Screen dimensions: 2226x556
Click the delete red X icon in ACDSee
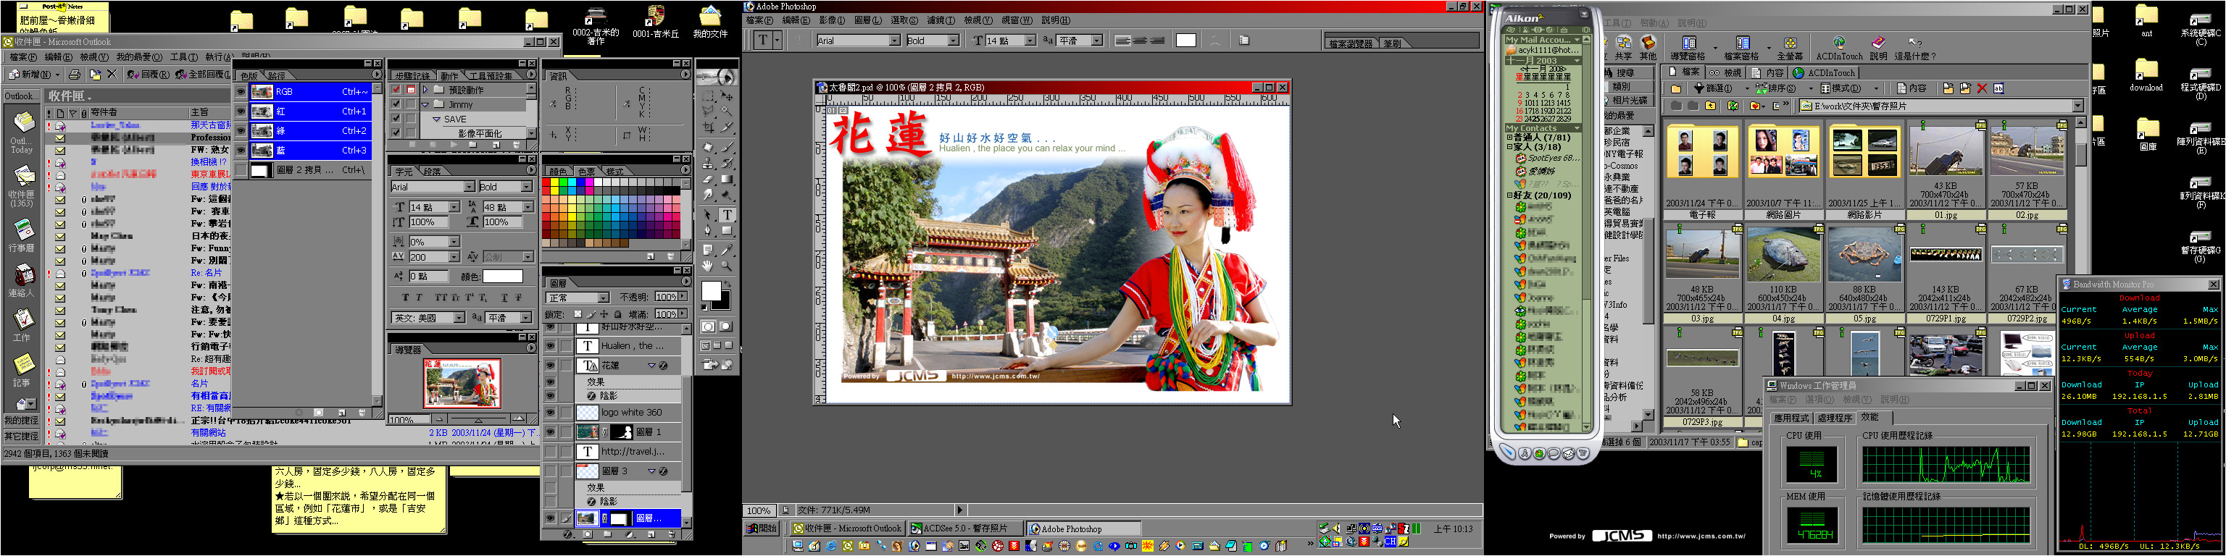[1983, 88]
